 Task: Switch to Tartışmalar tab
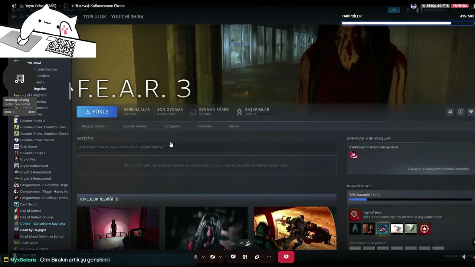point(172,126)
